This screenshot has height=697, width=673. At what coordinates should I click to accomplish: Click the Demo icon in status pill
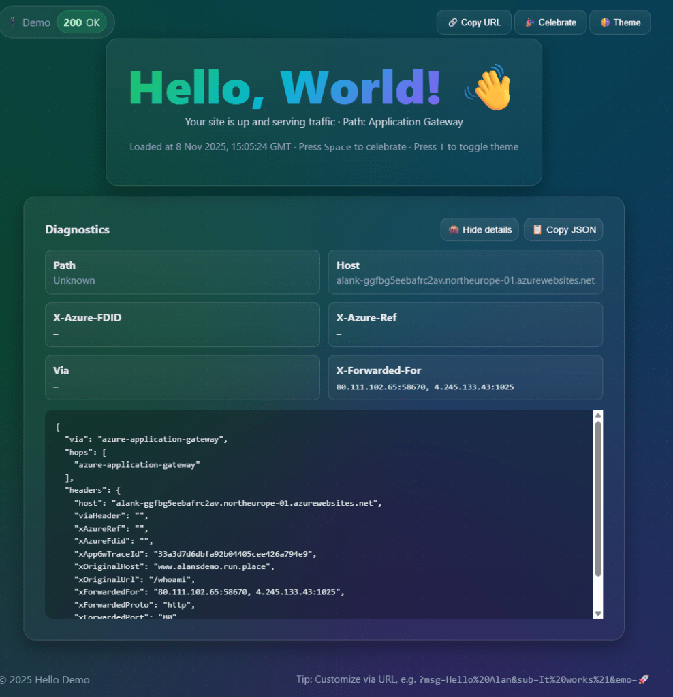coord(13,22)
